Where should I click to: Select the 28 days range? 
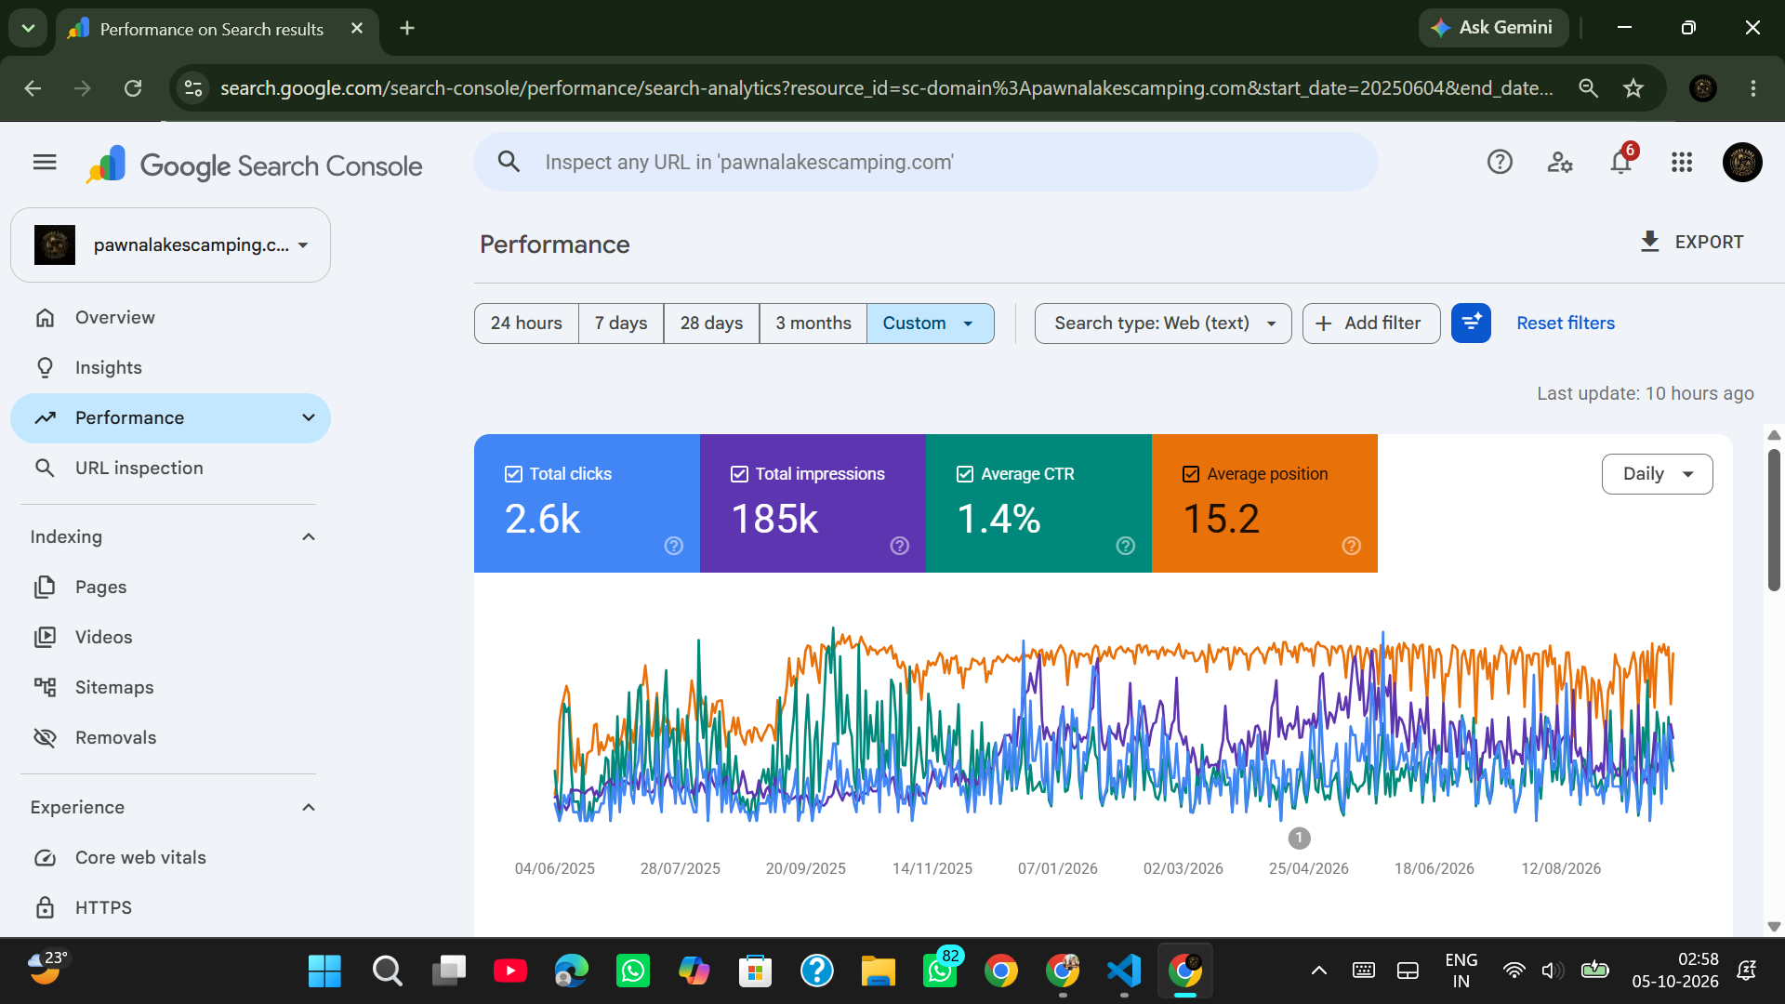(x=711, y=324)
